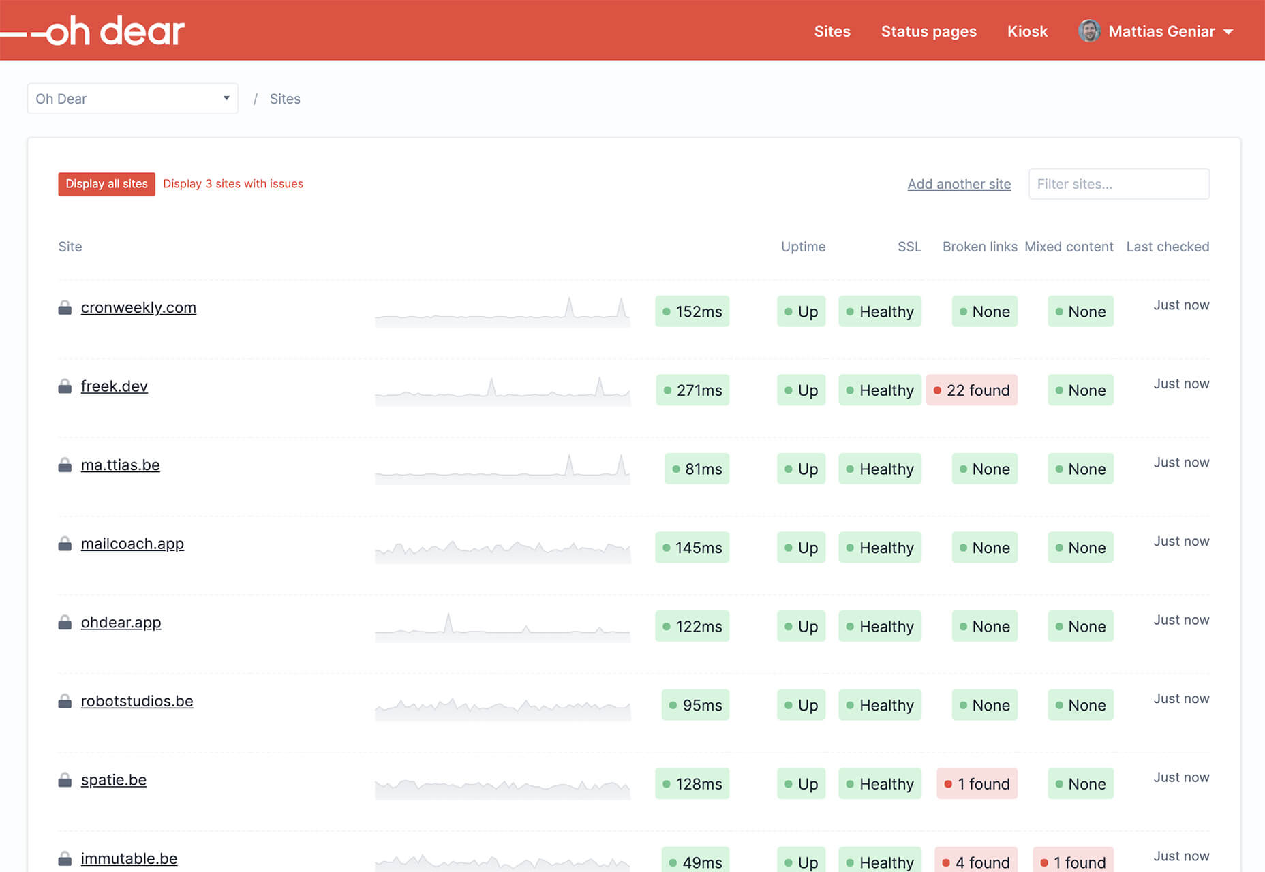
Task: Click the Broken links column header
Action: click(x=979, y=247)
